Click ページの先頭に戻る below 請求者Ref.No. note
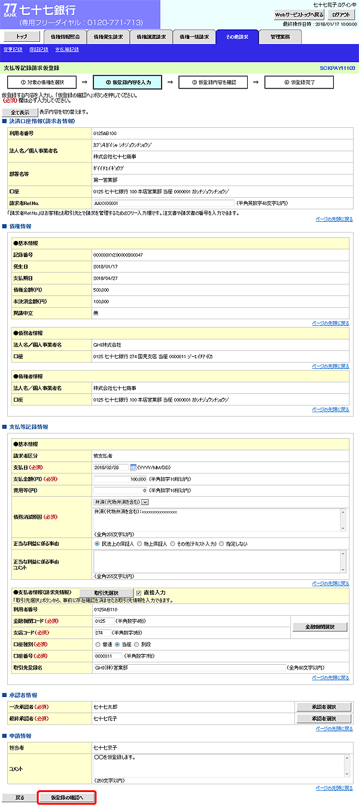359x807 pixels. point(334,219)
